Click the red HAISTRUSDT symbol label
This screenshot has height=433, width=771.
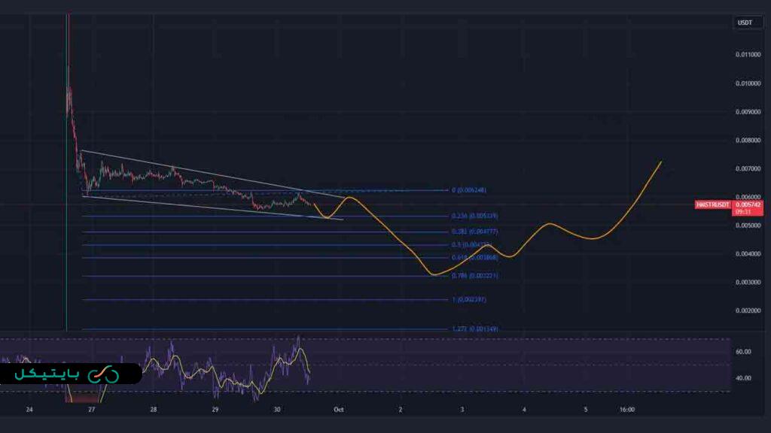[713, 204]
